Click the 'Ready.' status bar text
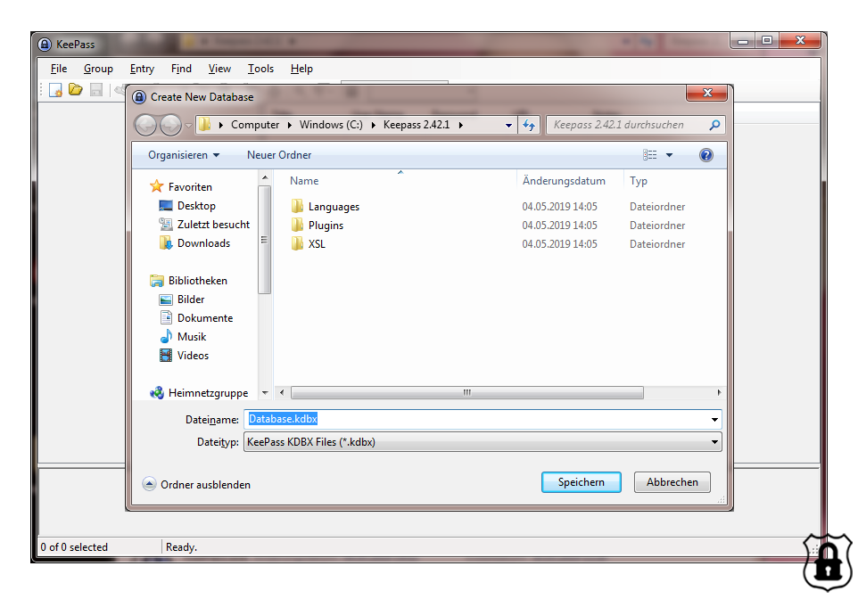Image resolution: width=858 pixels, height=599 pixels. tap(181, 547)
